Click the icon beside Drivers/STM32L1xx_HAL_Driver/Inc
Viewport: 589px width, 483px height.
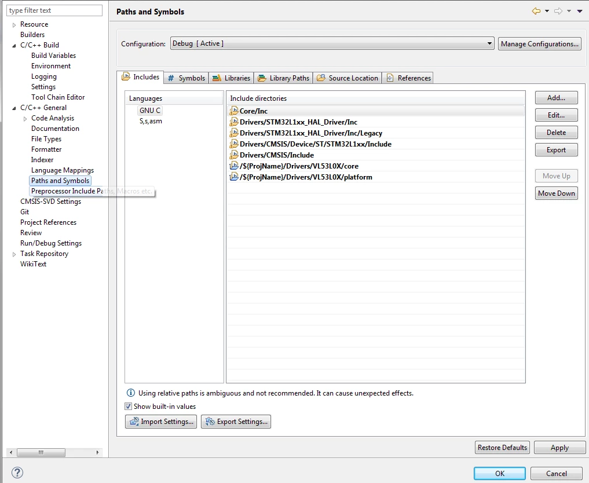[x=234, y=122]
